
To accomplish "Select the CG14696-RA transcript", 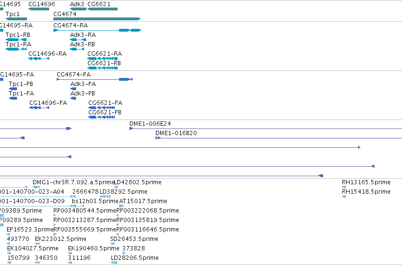I will pyautogui.click(x=39, y=59).
